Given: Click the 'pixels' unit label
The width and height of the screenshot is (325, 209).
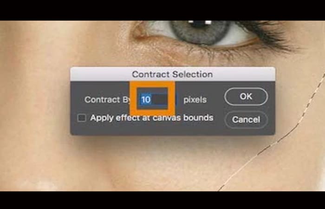Looking at the screenshot, I should [x=195, y=100].
